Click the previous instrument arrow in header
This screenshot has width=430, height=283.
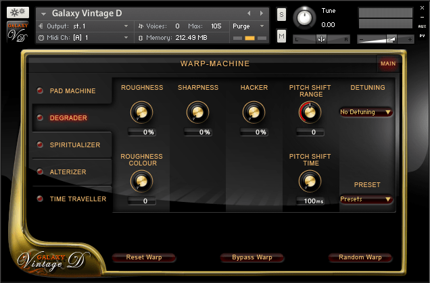click(249, 13)
